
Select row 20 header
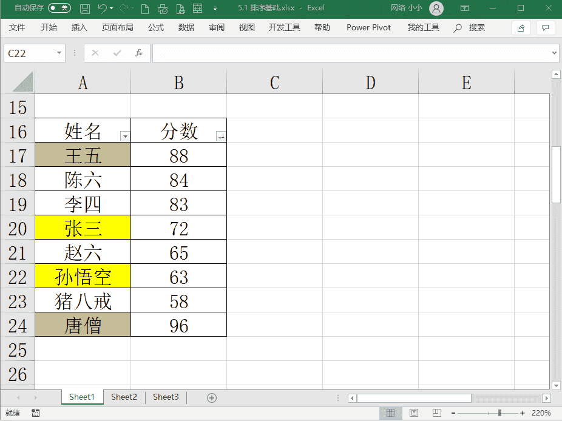coord(18,227)
